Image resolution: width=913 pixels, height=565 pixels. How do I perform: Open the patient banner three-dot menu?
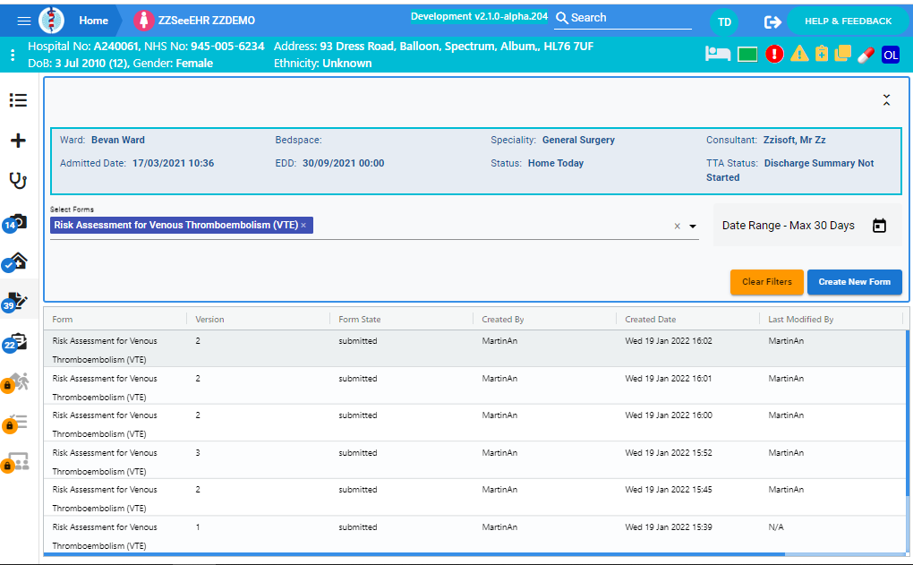[x=13, y=56]
